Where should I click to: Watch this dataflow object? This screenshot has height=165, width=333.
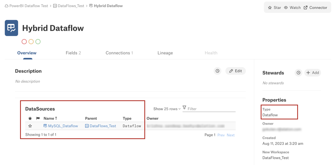coord(292,8)
